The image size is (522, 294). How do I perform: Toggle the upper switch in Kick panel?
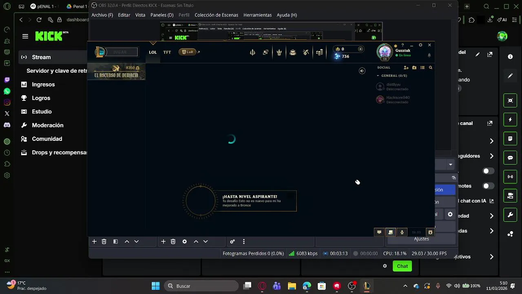point(489,171)
